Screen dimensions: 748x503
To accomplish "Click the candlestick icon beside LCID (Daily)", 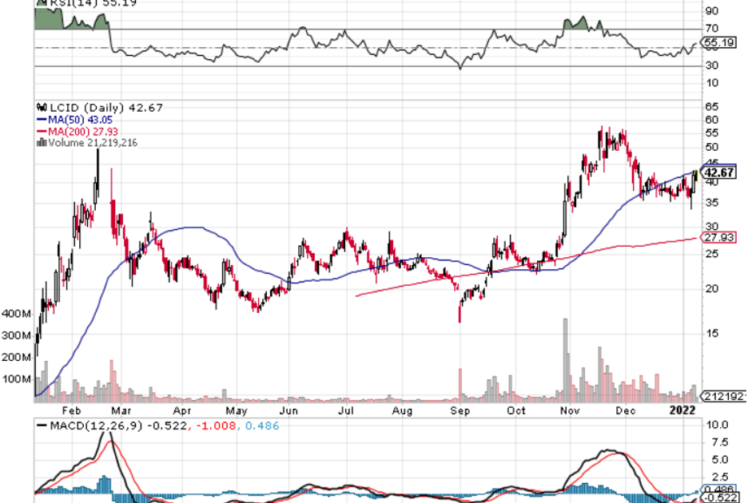I will coord(42,108).
